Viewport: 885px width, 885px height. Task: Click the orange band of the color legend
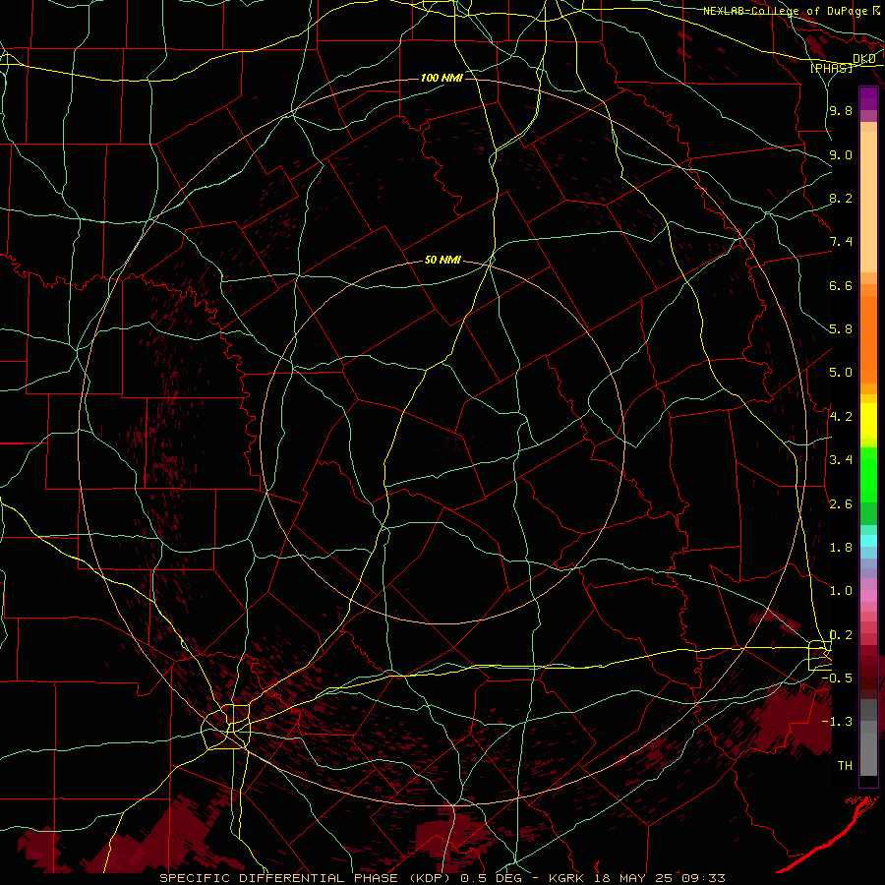868,340
